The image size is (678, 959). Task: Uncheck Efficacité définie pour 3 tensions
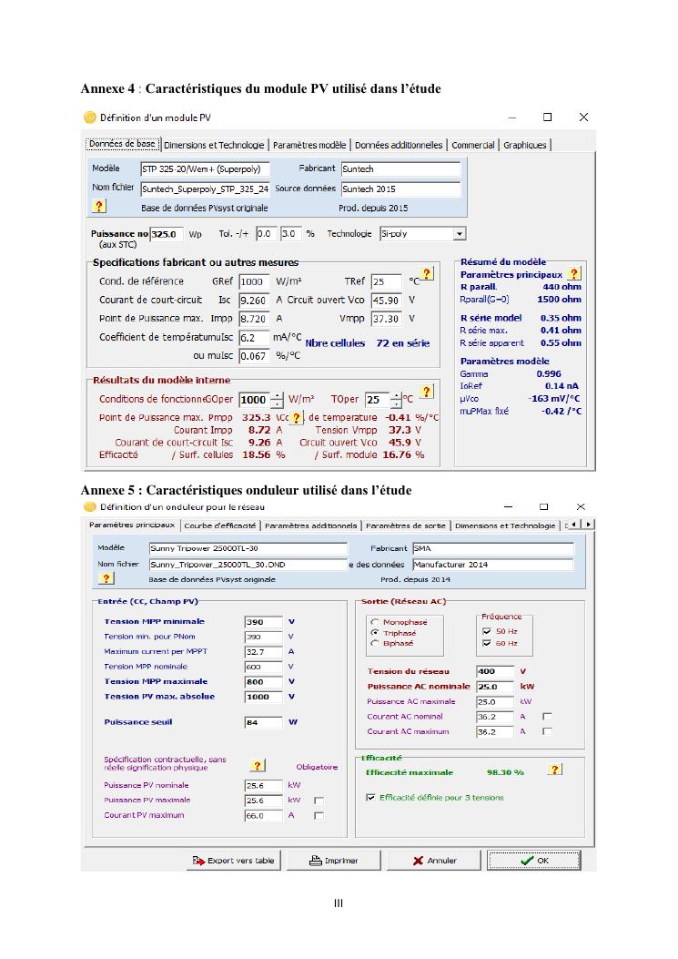[x=370, y=798]
